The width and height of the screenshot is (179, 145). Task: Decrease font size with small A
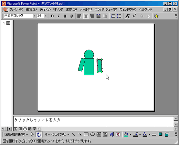tap(134, 16)
